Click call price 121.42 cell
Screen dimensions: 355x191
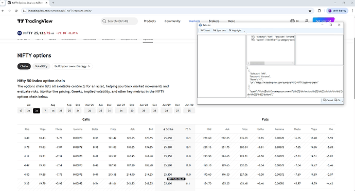coord(113,138)
